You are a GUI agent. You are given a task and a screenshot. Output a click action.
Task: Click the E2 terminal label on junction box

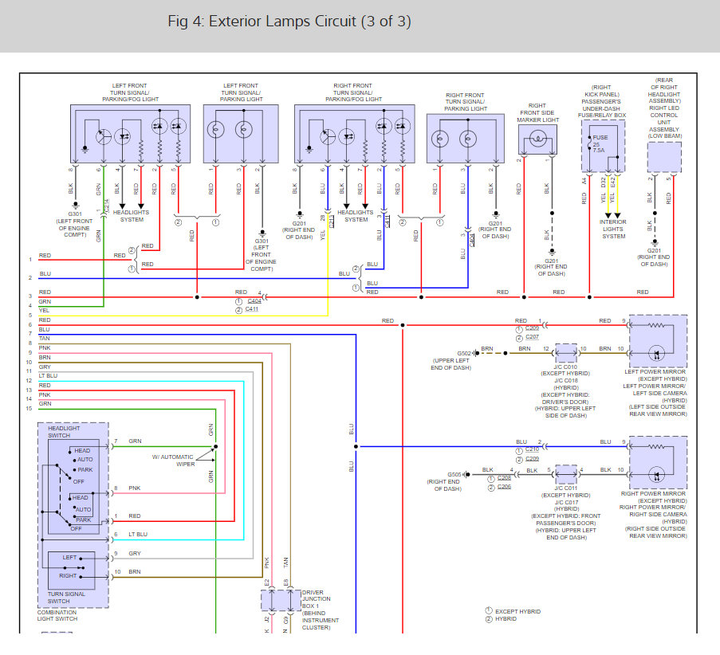(x=267, y=583)
